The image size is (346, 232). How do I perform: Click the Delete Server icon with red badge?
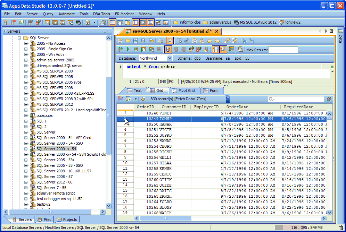(14, 22)
